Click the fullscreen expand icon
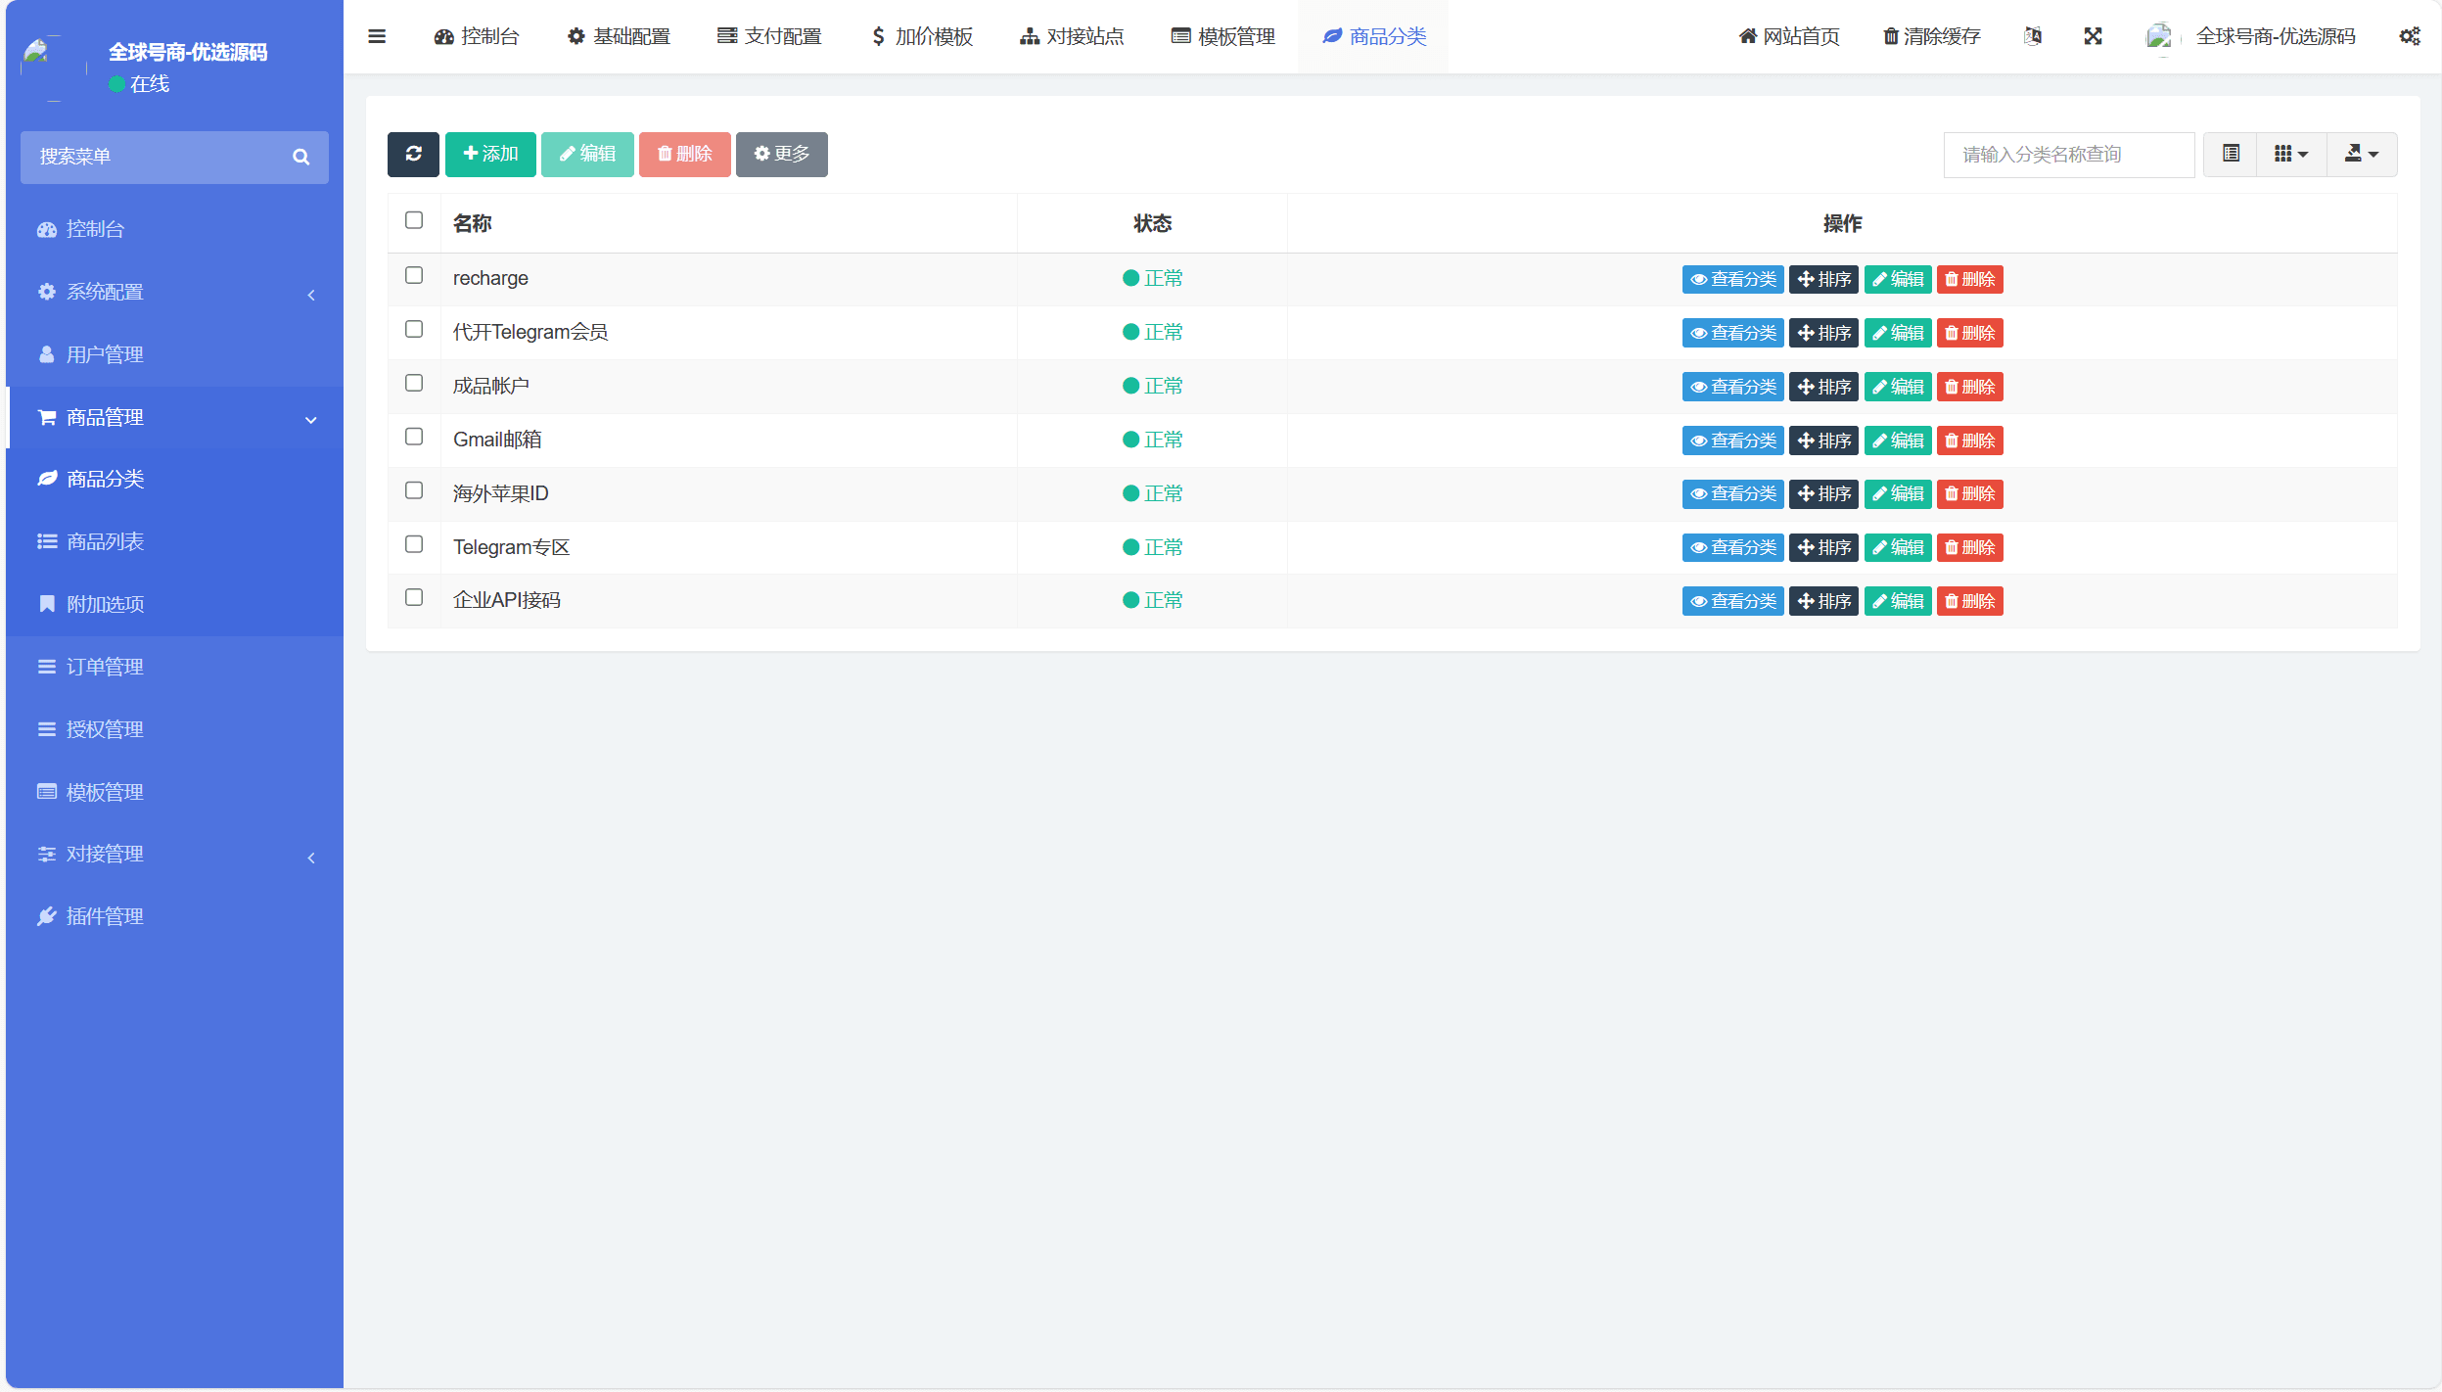The image size is (2442, 1392). (x=2093, y=36)
